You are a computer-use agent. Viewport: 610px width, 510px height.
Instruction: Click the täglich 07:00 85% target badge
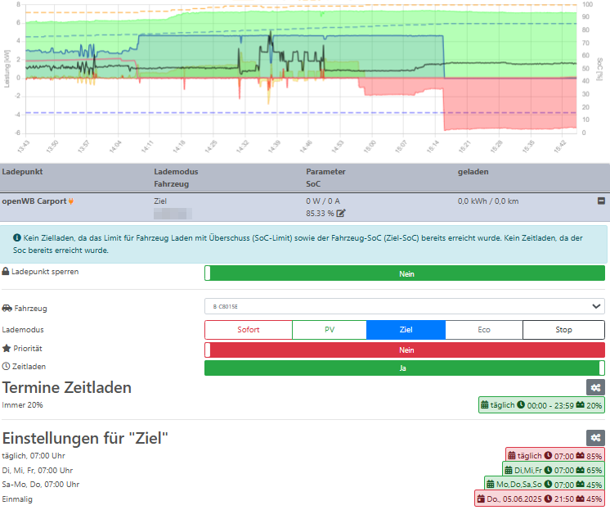[555, 455]
